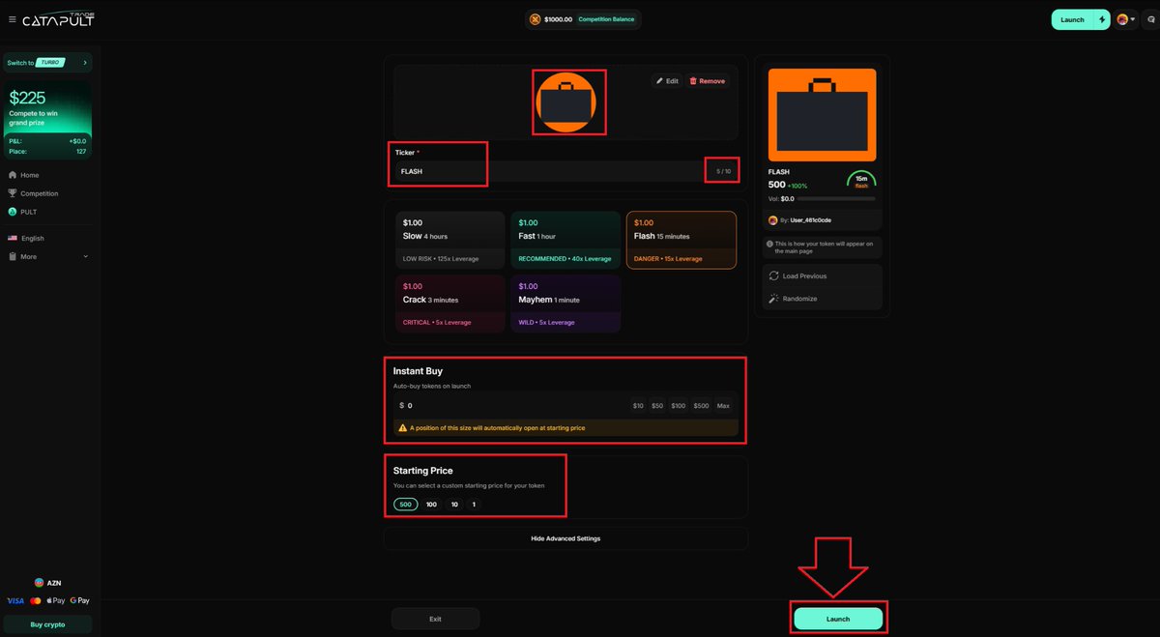Click the AZN currency flag icon
1160x637 pixels.
click(39, 583)
